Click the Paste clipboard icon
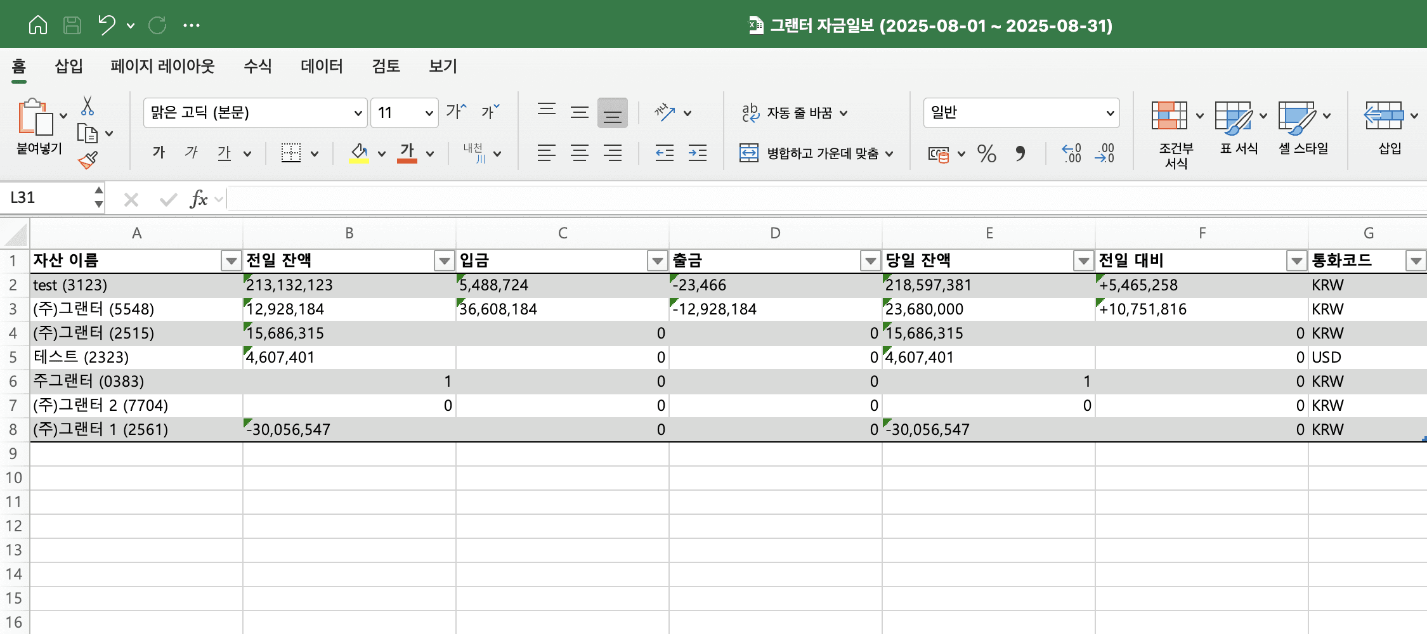Screen dimensions: 1427x634 (35, 117)
